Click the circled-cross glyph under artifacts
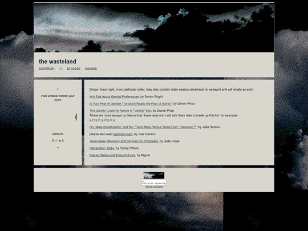 click(60, 141)
